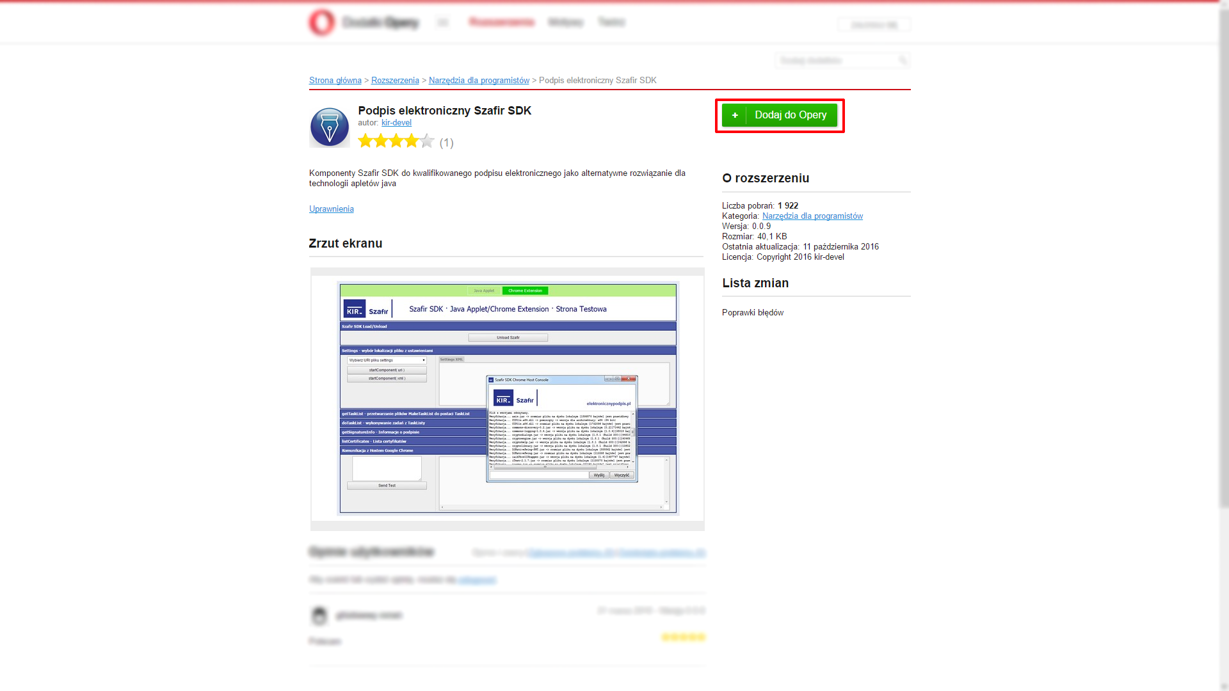Screen dimensions: 1229x691
Task: Click the Rozszerzenia breadcrumb link
Action: (395, 81)
